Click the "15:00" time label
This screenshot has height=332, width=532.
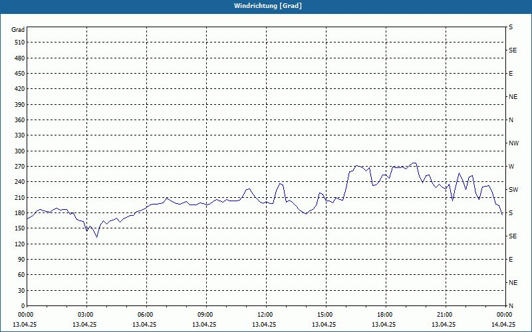[x=326, y=315]
